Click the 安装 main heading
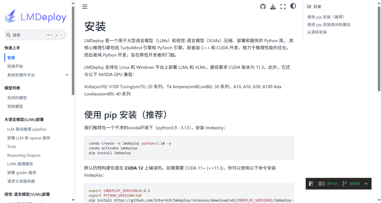This screenshot has width=381, height=203. point(95,26)
